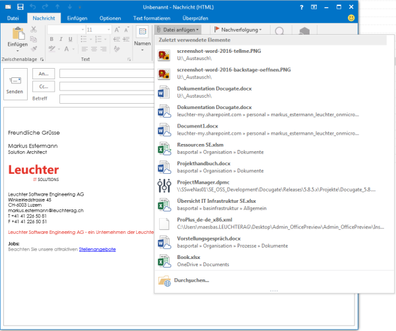
Task: Click the clear formatting icon
Action: pyautogui.click(x=117, y=49)
